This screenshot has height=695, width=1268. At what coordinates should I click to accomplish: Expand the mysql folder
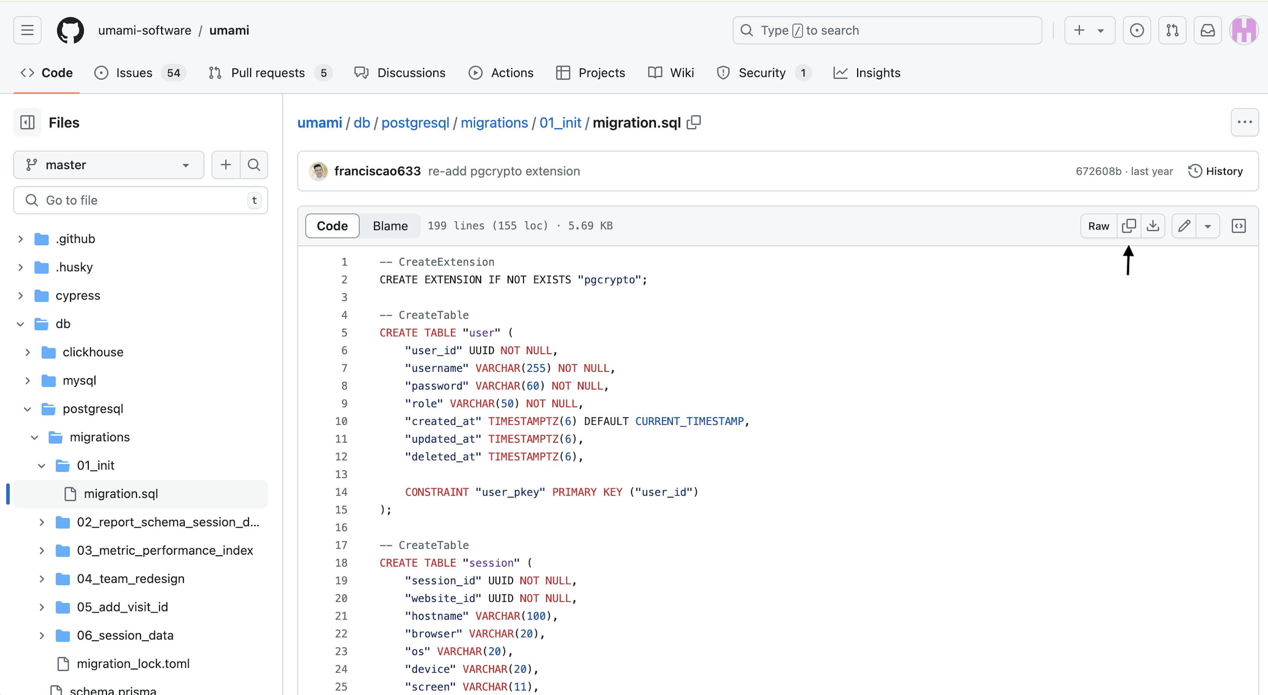click(x=27, y=380)
